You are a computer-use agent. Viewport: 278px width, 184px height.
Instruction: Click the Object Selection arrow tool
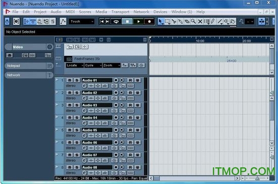160,22
